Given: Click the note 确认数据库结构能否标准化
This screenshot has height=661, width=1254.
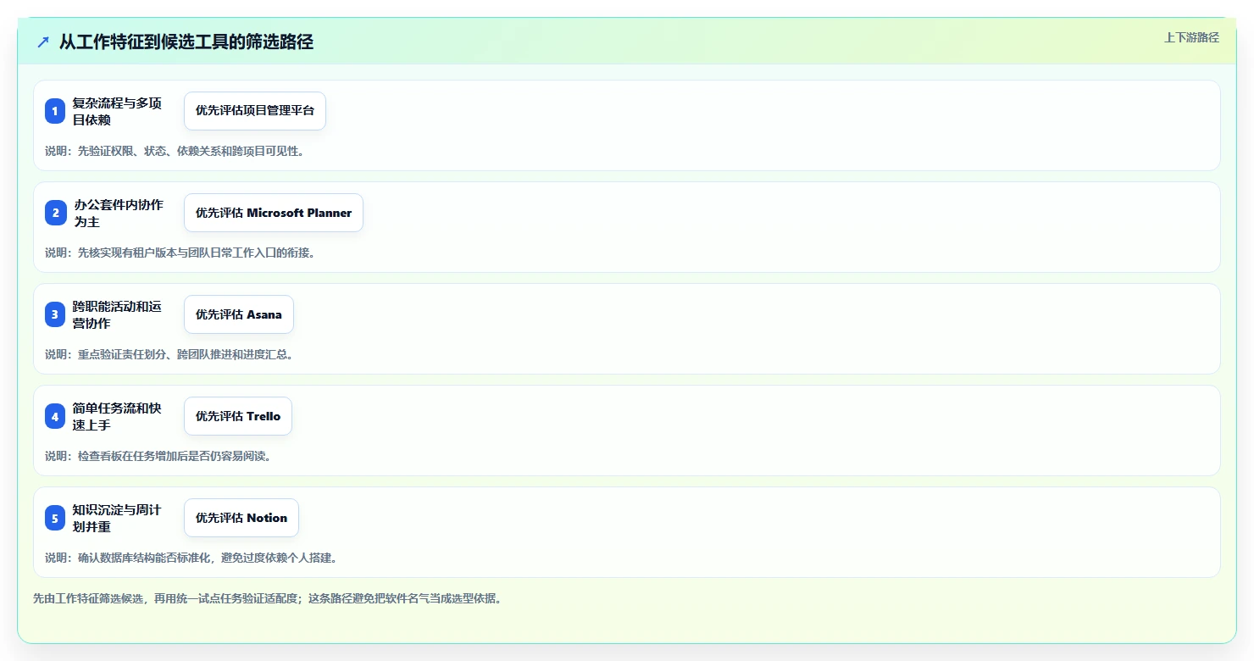Looking at the screenshot, I should click(191, 558).
